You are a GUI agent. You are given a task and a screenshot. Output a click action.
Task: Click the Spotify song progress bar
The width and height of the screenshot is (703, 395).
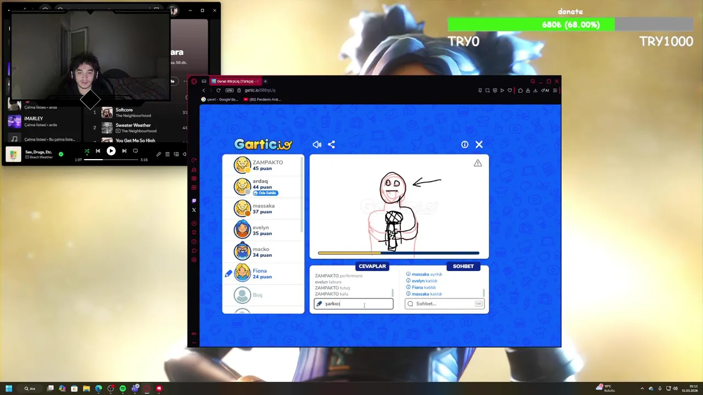pos(111,160)
